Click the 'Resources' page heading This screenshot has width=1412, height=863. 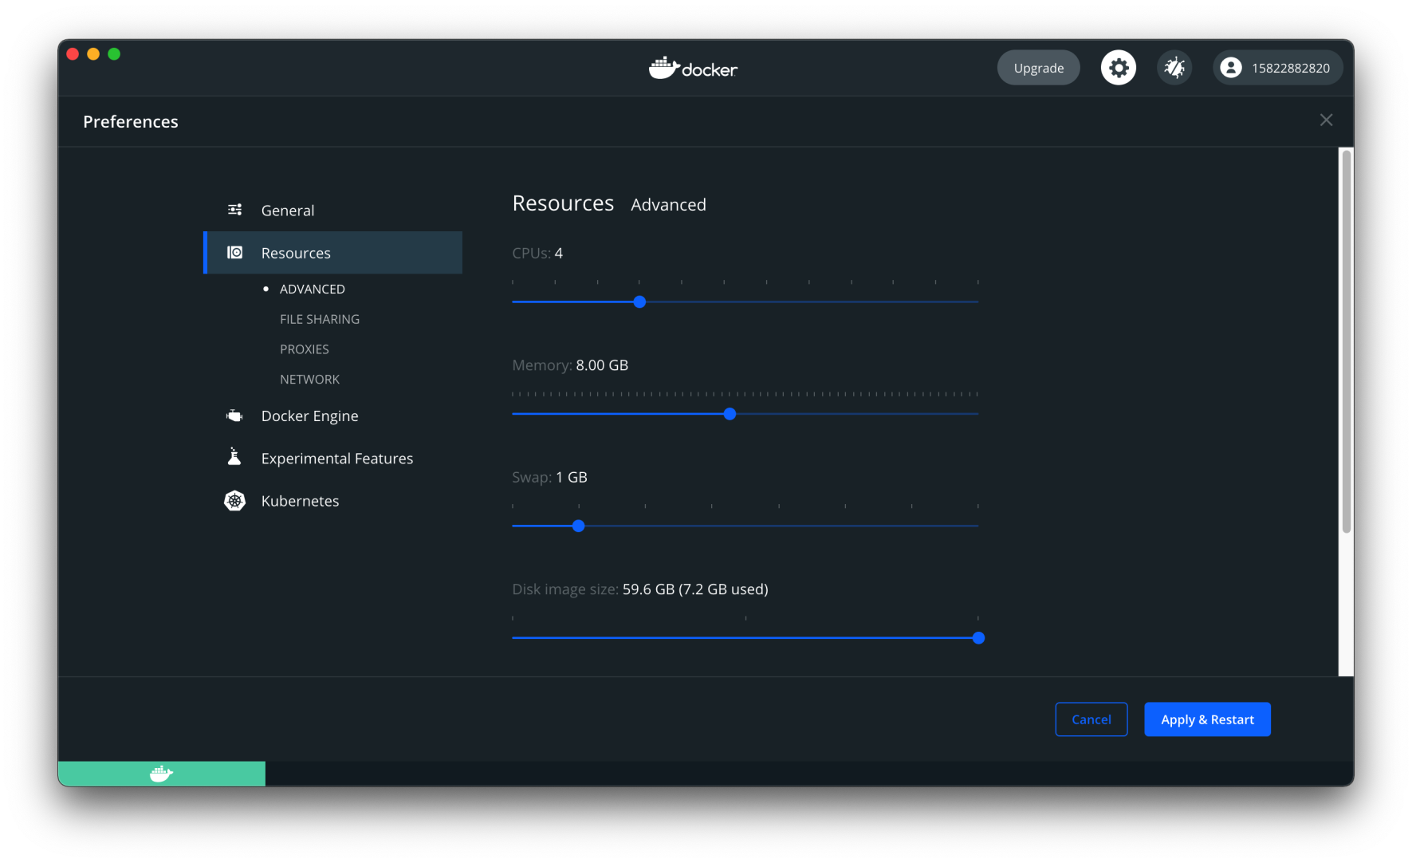tap(563, 203)
